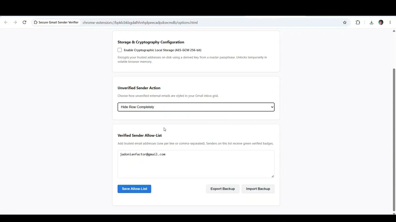The height and width of the screenshot is (222, 396).
Task: Click the Enable Cryptographic Local Storage label
Action: [x=162, y=50]
